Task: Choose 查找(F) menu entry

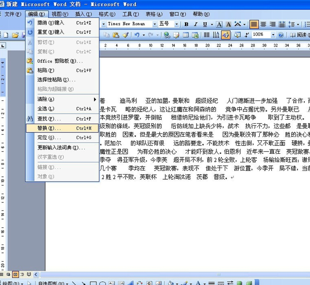Action: coord(62,118)
